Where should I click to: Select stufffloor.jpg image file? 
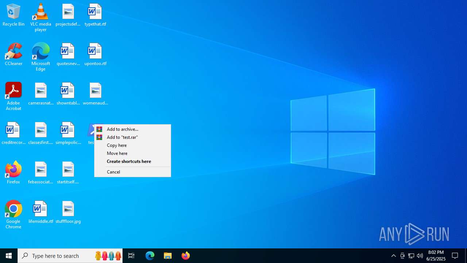(68, 212)
